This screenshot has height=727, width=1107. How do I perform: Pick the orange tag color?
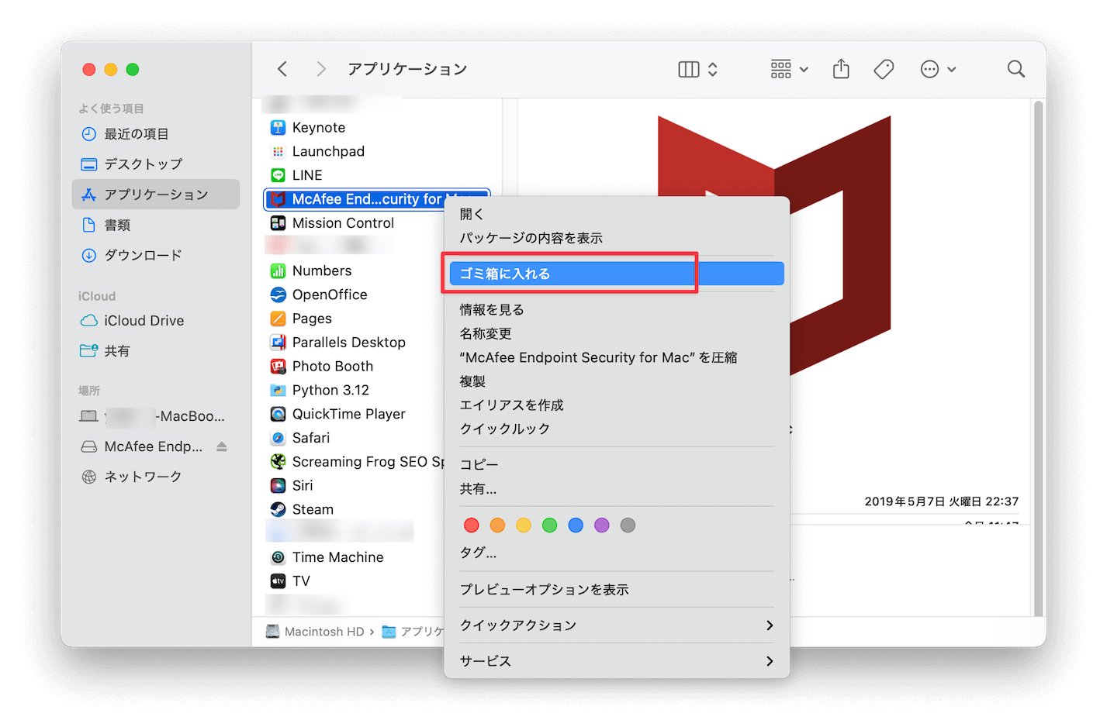pos(498,525)
